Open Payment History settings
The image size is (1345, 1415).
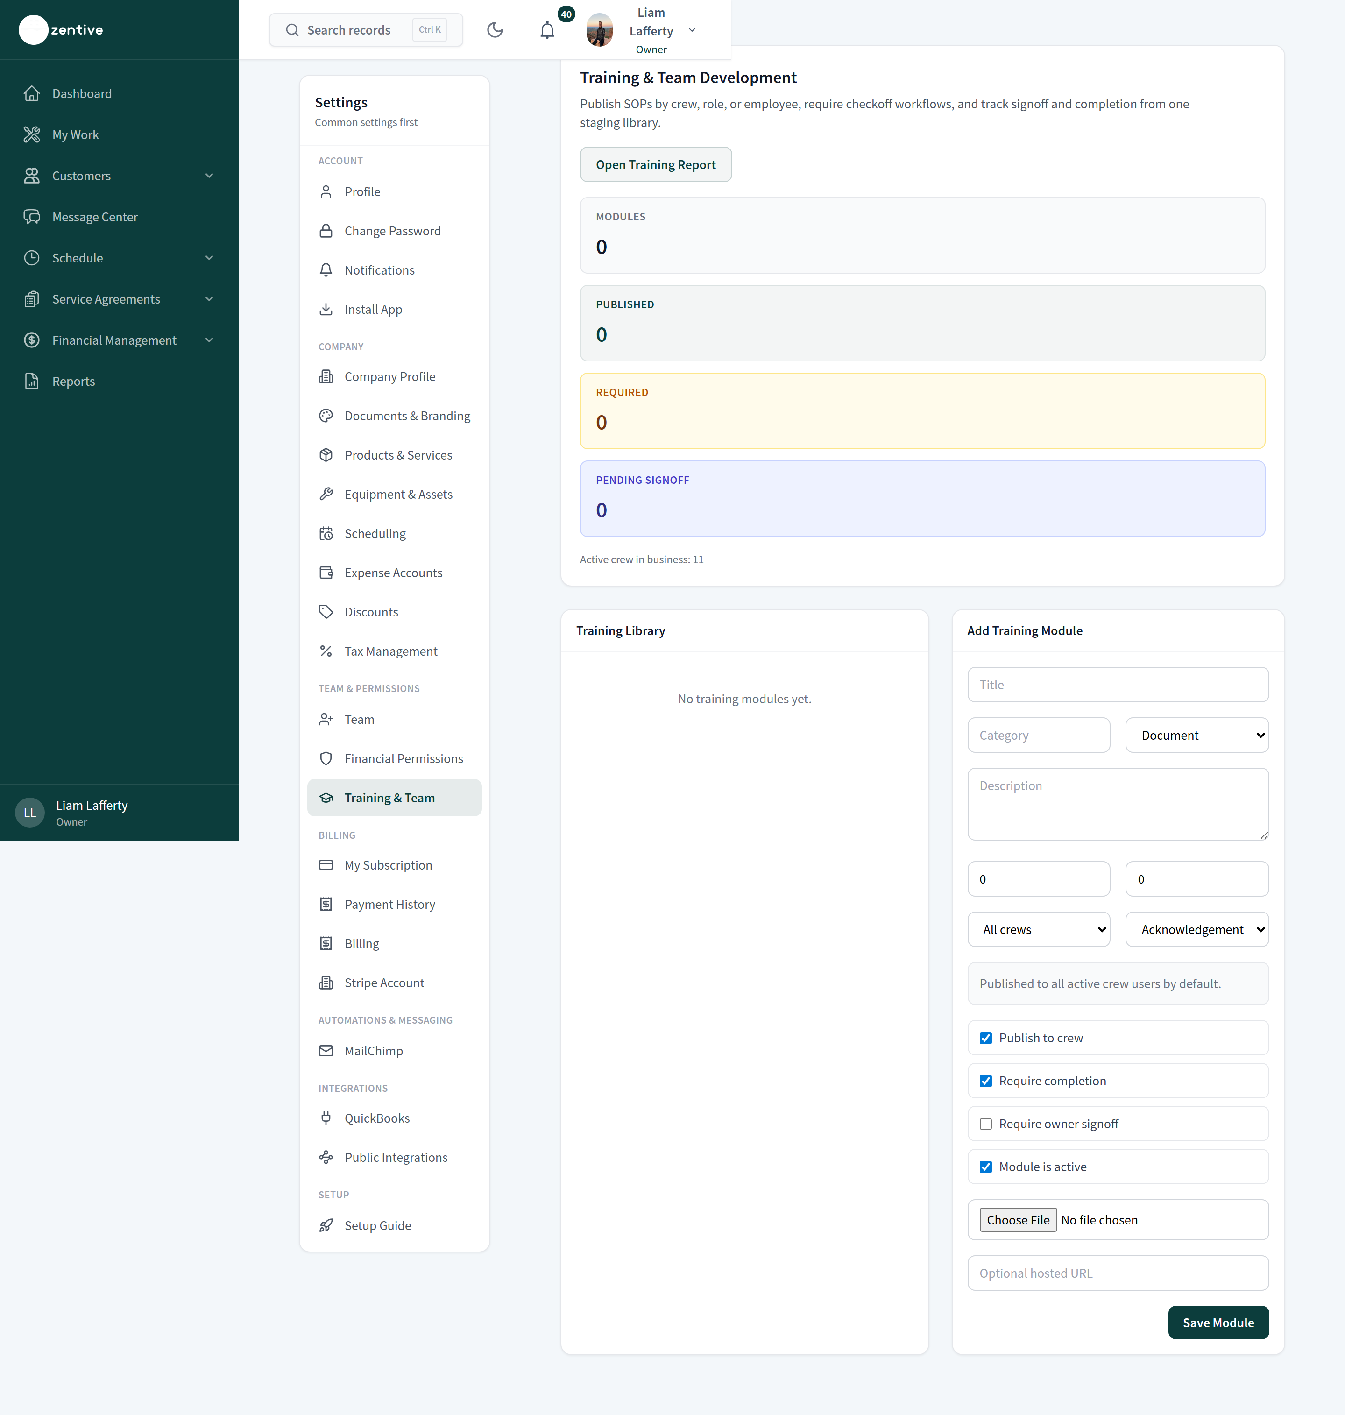click(394, 905)
